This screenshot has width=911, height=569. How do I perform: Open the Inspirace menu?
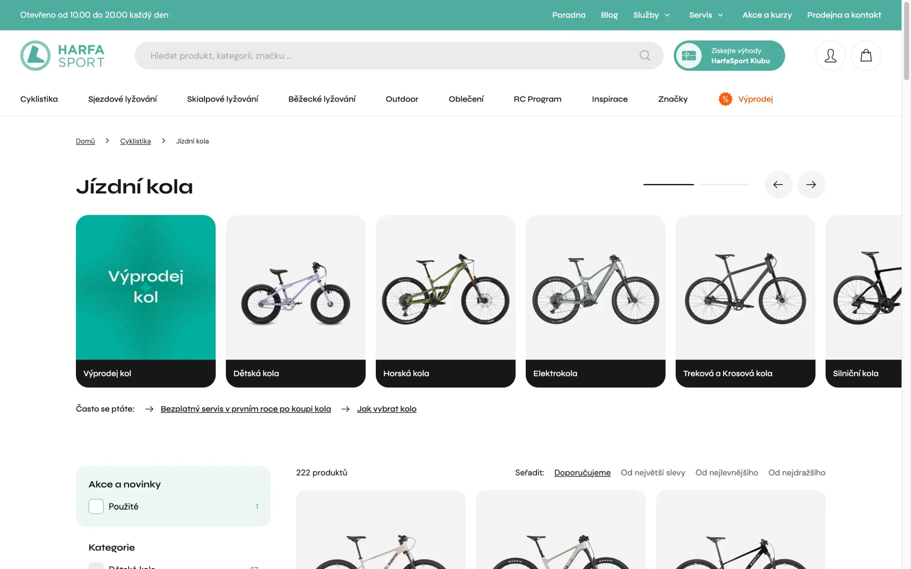pyautogui.click(x=610, y=99)
